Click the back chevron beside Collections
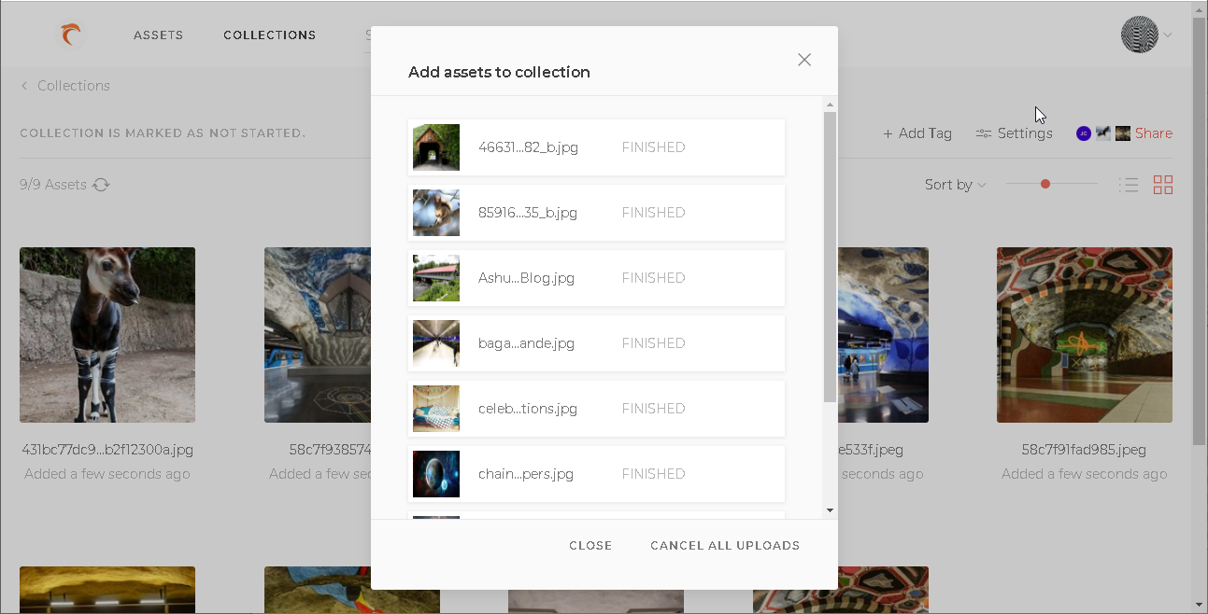The height and width of the screenshot is (614, 1208). (24, 86)
